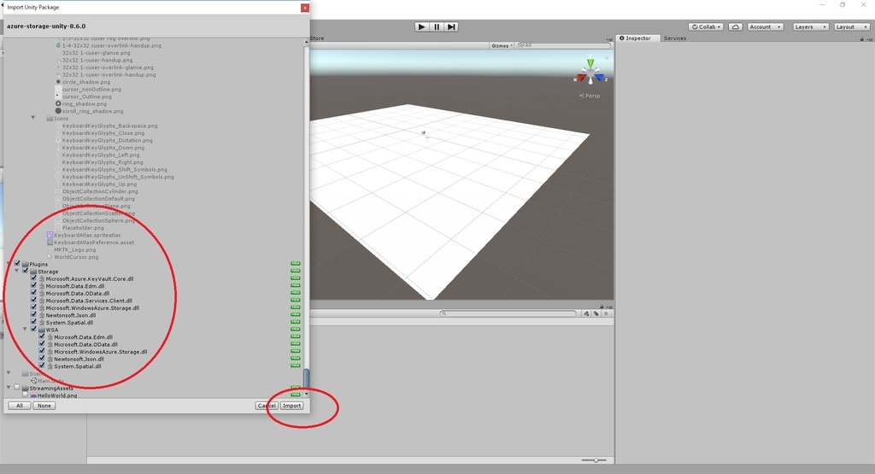The width and height of the screenshot is (875, 474).
Task: Click the Newtonsoft.Json.dll icon under Storage
Action: point(42,315)
